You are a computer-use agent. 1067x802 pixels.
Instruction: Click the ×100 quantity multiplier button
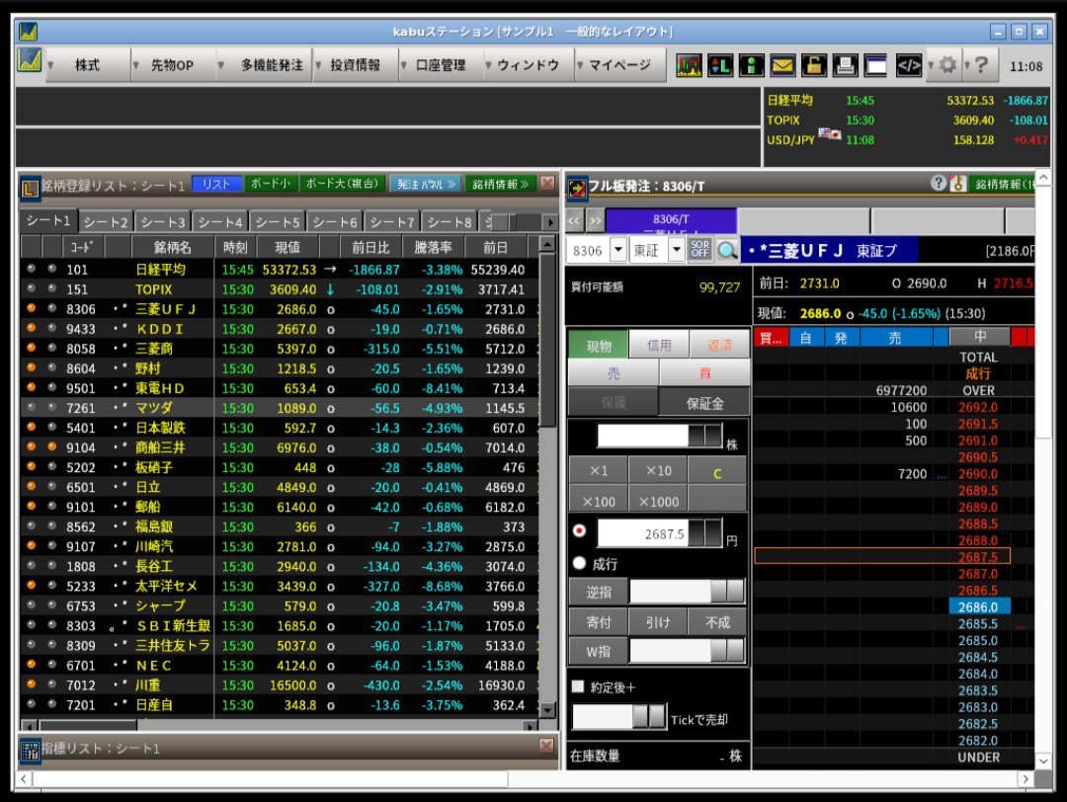point(598,502)
